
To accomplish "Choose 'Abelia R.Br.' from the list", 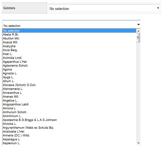I will 69,35.
